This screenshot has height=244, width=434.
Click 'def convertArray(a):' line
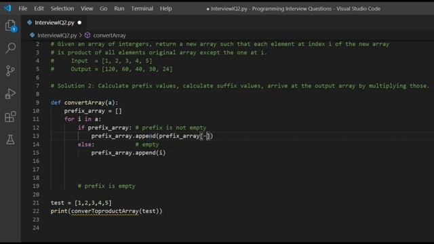pyautogui.click(x=84, y=102)
